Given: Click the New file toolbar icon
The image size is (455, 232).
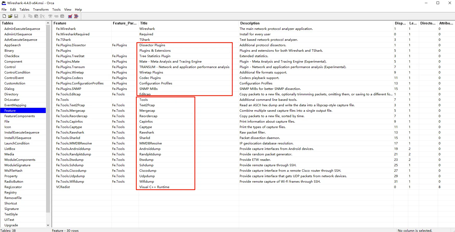Looking at the screenshot, I should point(4,16).
